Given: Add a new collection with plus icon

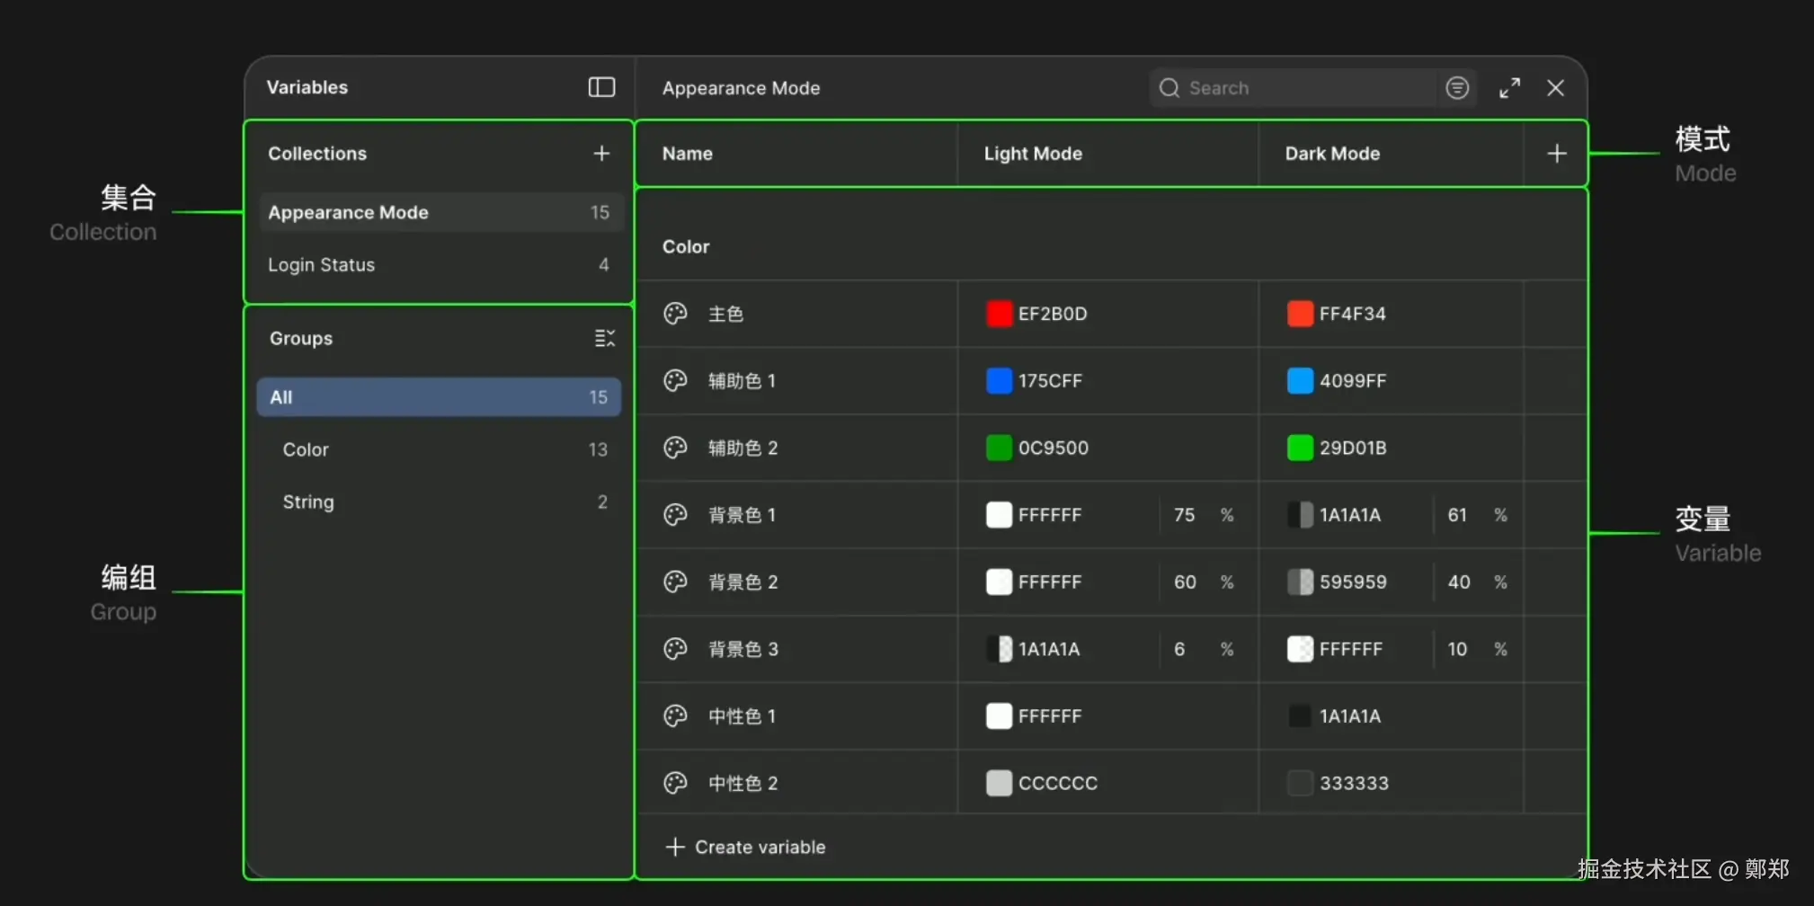Looking at the screenshot, I should click(601, 154).
